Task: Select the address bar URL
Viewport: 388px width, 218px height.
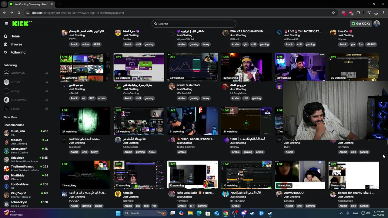Action: click(x=78, y=13)
